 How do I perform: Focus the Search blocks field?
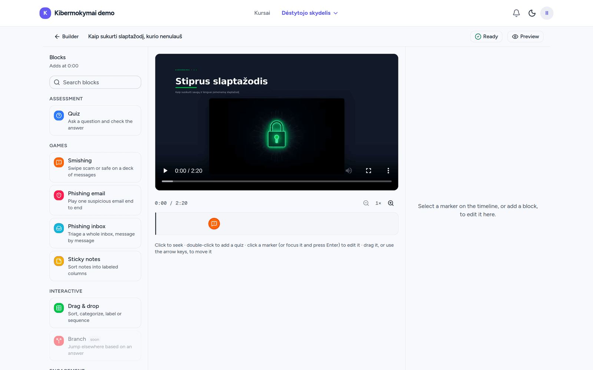point(95,82)
